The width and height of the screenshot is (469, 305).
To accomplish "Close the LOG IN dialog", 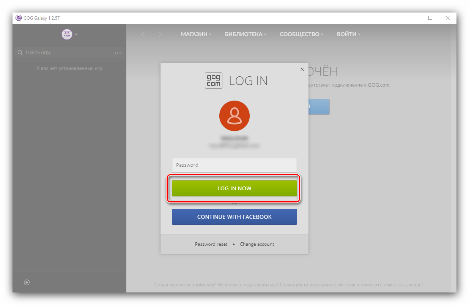I will click(302, 70).
